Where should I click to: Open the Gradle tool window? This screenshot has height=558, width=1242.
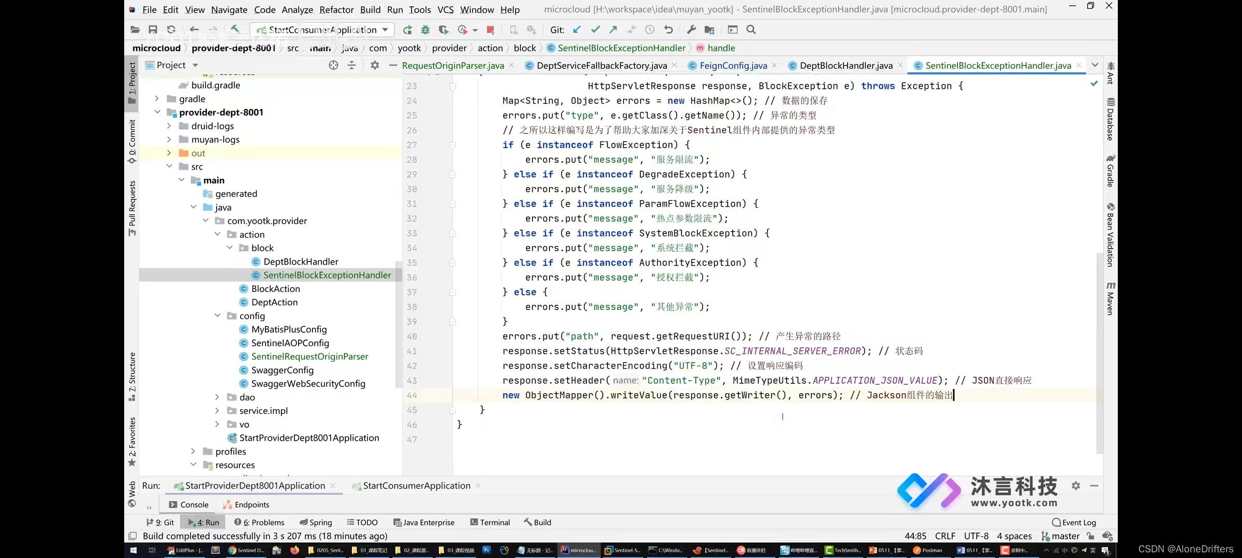[1111, 171]
